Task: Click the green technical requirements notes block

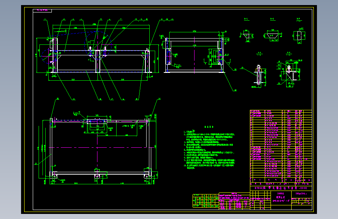Action: 209,148
